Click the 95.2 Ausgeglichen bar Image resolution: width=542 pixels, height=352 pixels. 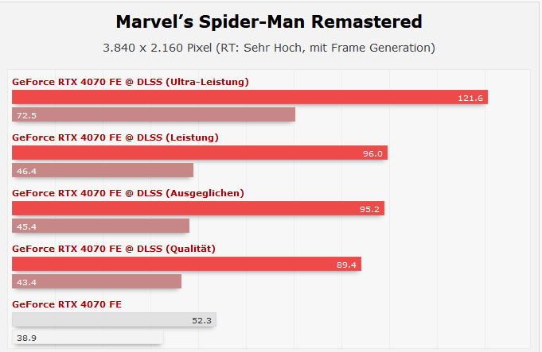pyautogui.click(x=198, y=208)
